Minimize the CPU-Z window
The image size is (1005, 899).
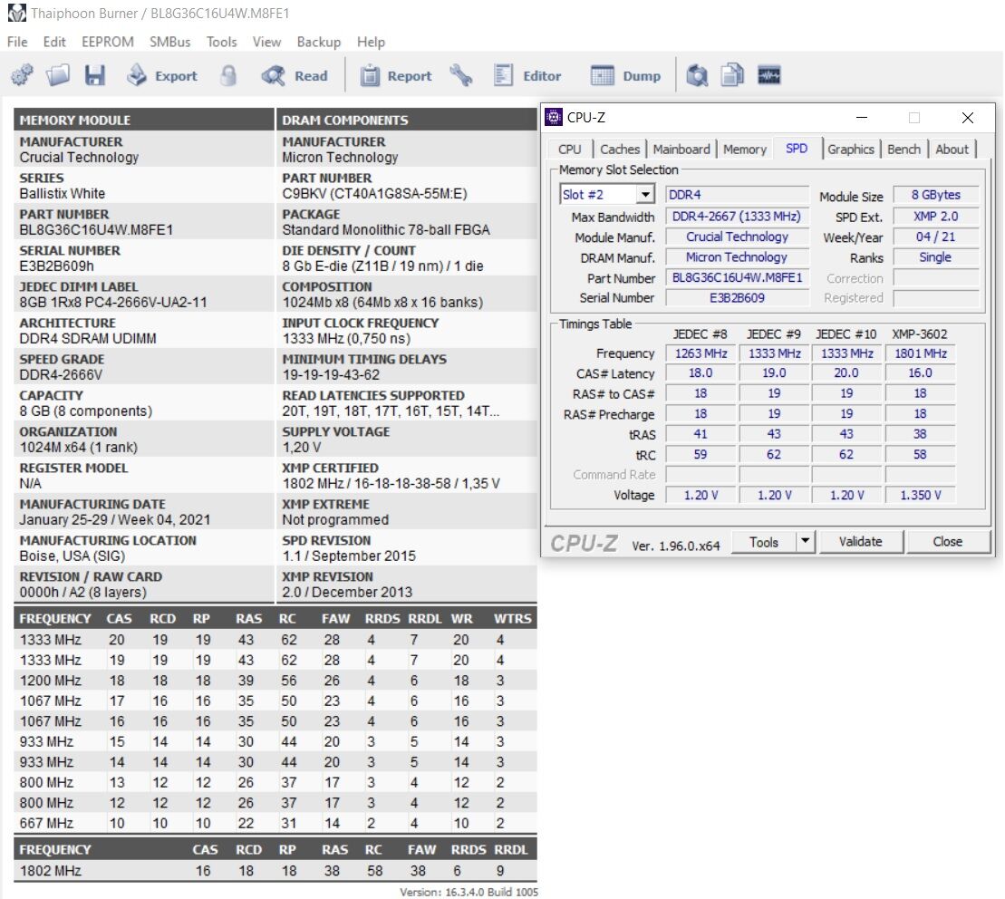tap(862, 117)
